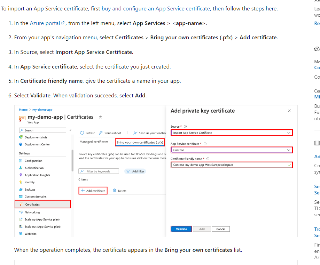Click the Home breadcrumb in screenshot
320x265 pixels.
(23, 110)
